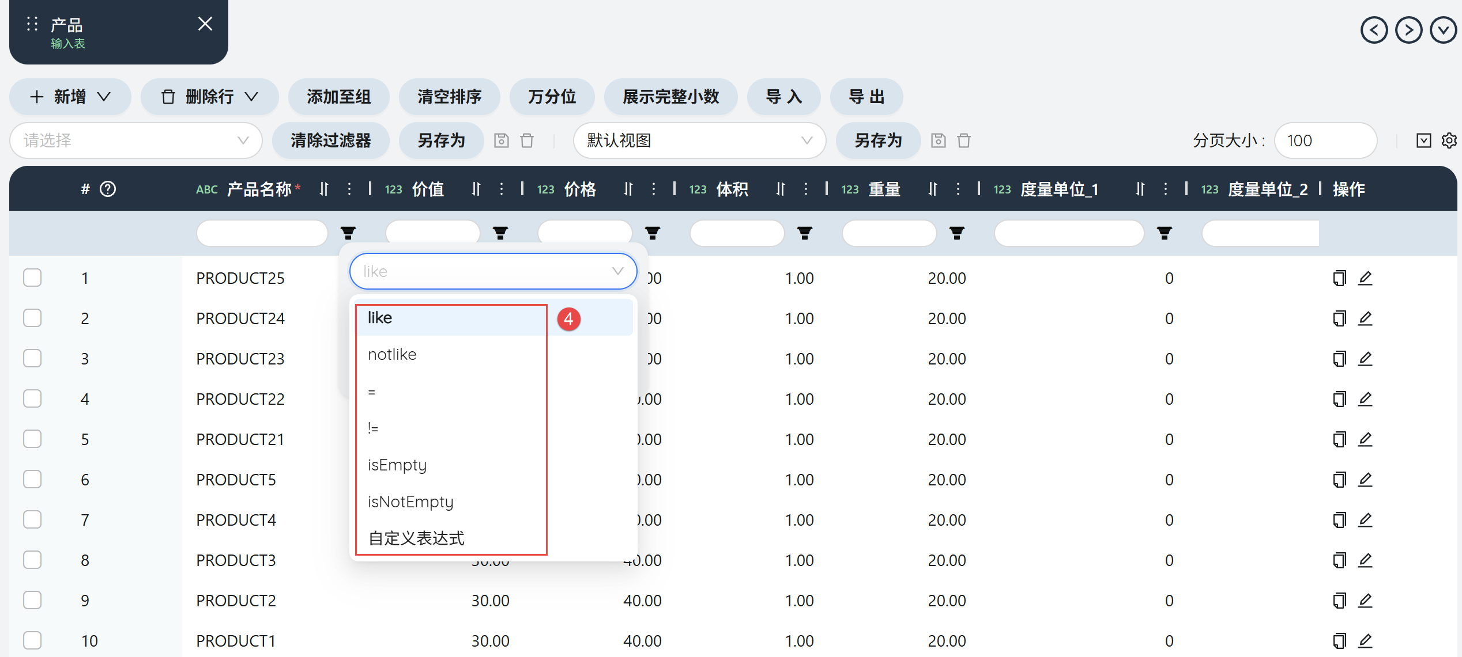Click the 清除过滤器 button
Screen dimensions: 1462x657
coord(331,140)
